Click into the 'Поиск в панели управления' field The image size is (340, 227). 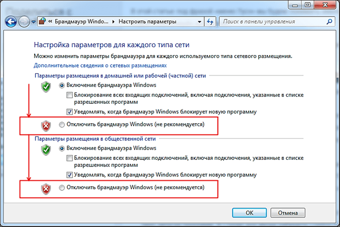tap(271, 21)
